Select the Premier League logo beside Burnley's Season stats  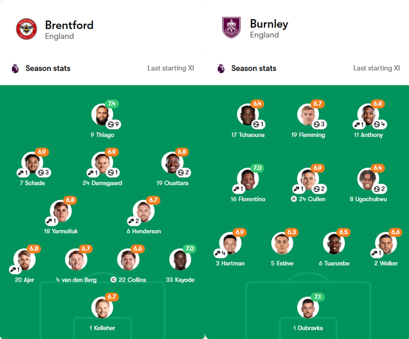220,68
